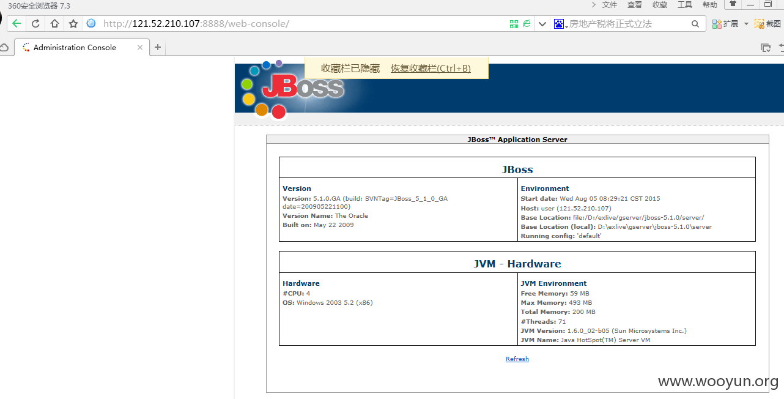
Task: Show QR code for this page
Action: point(514,24)
